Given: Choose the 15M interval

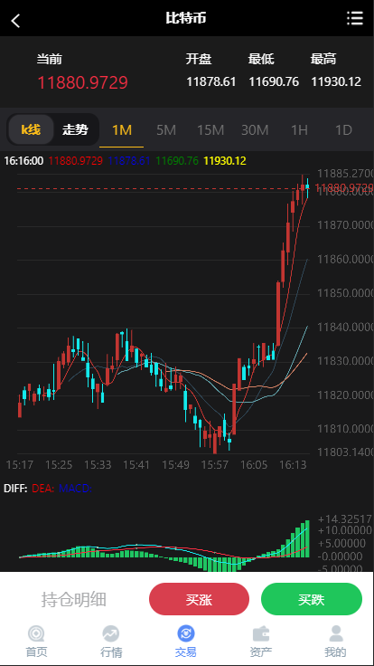Looking at the screenshot, I should (210, 130).
